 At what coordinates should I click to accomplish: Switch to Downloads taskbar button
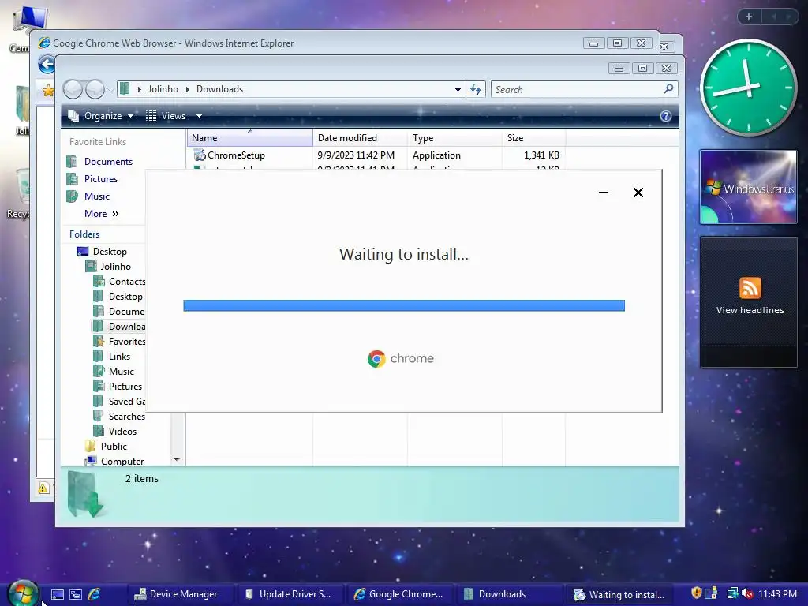point(511,594)
